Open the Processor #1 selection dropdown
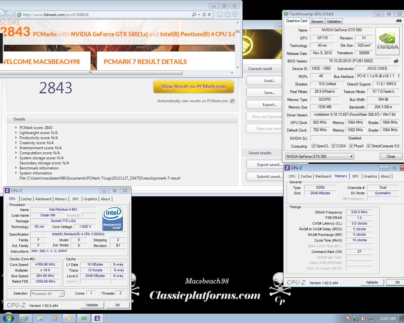404x323 pixels. pos(47,294)
